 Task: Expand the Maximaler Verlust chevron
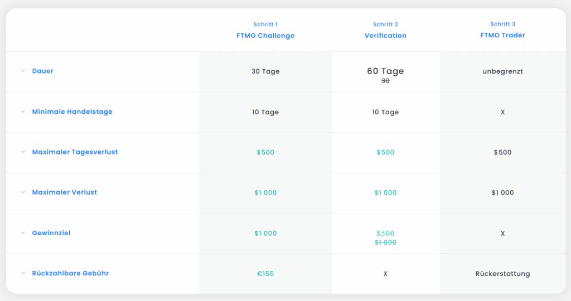[23, 192]
